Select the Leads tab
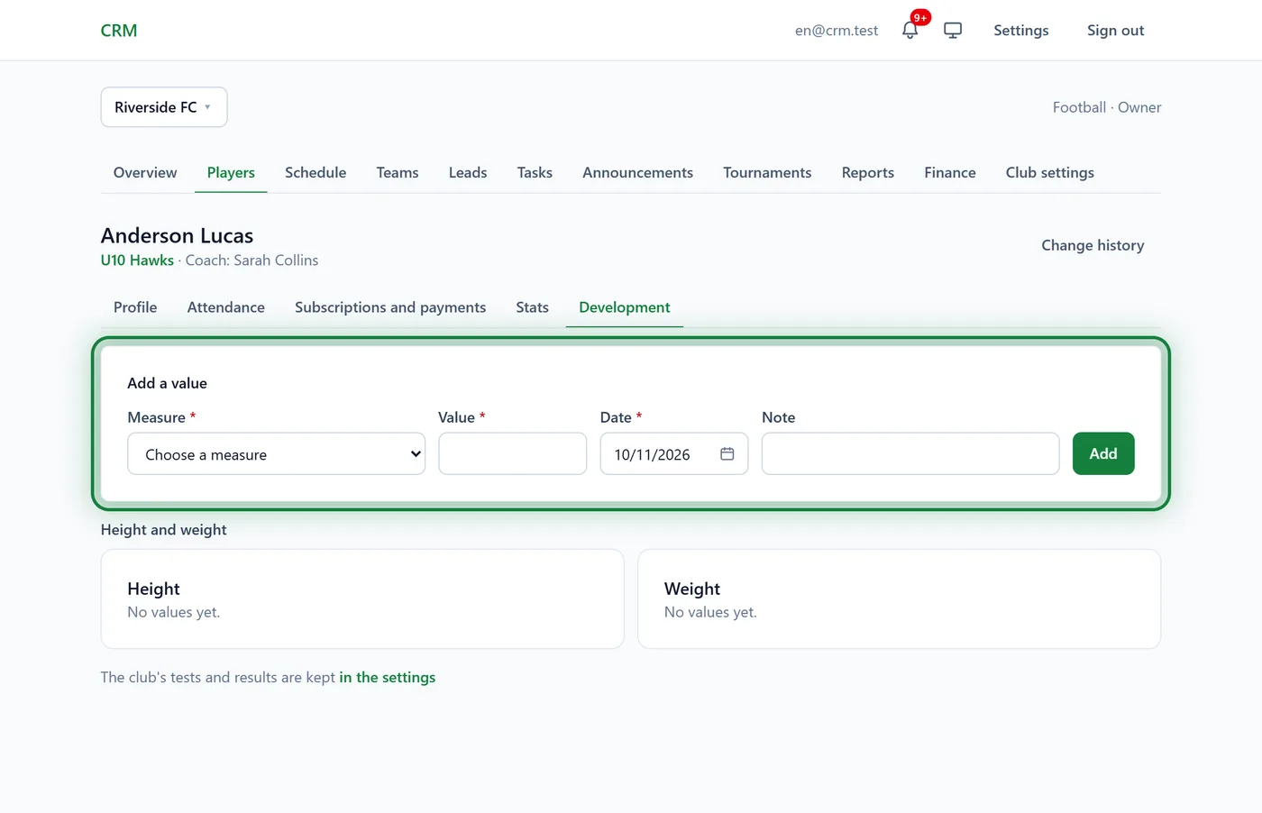The height and width of the screenshot is (813, 1262). coord(468,172)
